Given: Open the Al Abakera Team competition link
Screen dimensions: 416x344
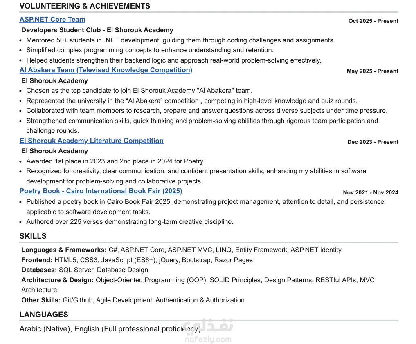Looking at the screenshot, I should [x=106, y=70].
